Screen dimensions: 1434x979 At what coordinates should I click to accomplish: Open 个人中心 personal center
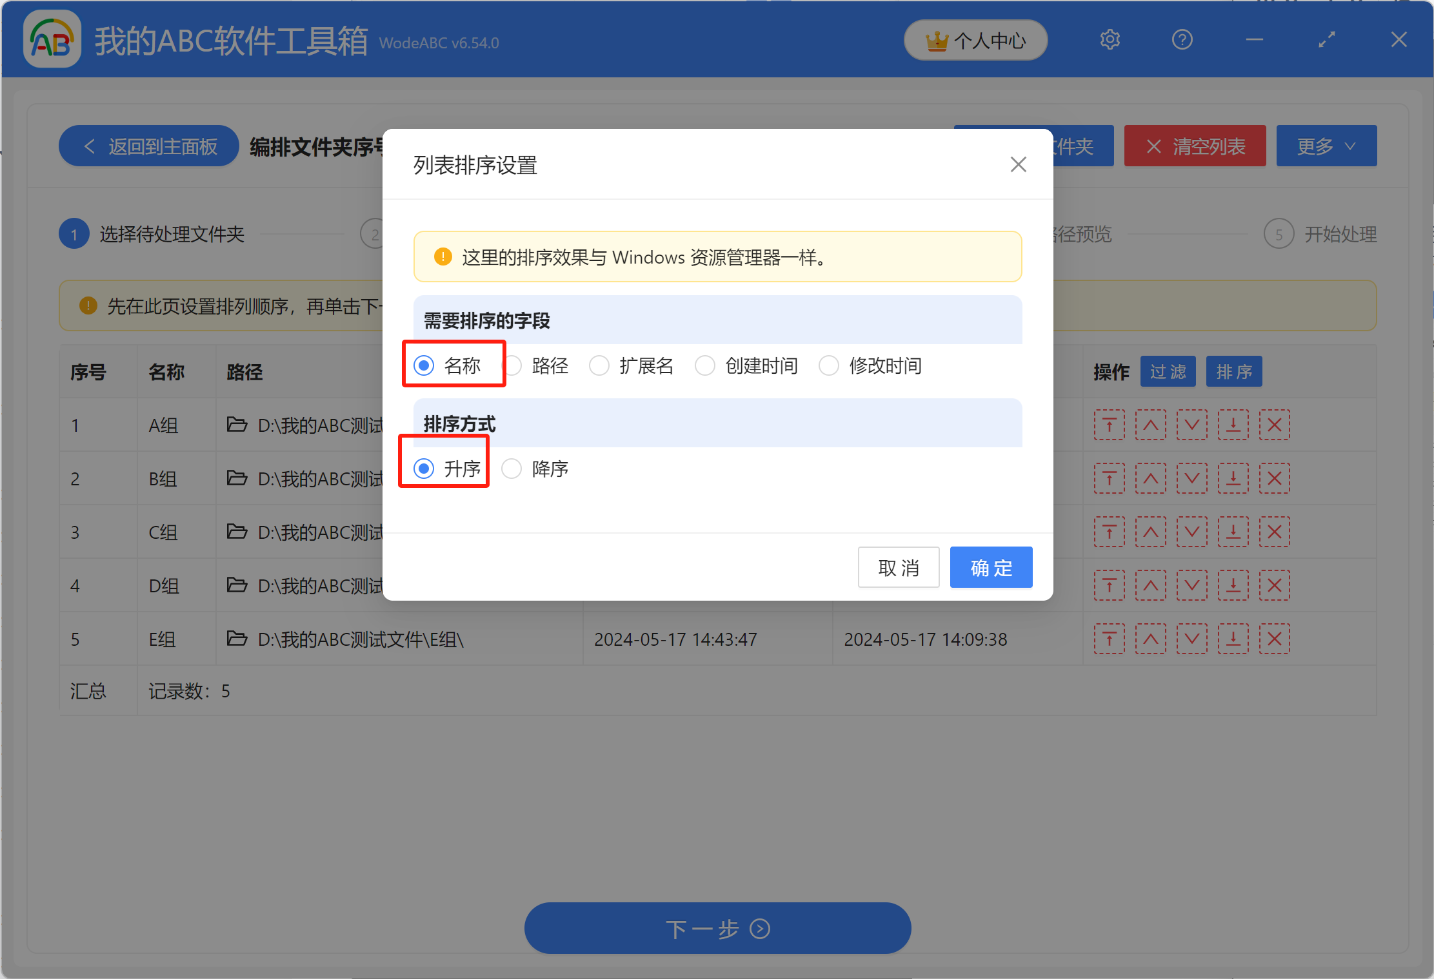click(x=975, y=39)
